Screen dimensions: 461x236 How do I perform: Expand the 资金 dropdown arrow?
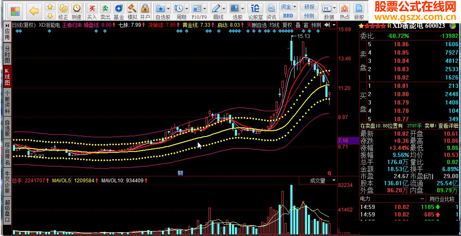tap(295, 6)
